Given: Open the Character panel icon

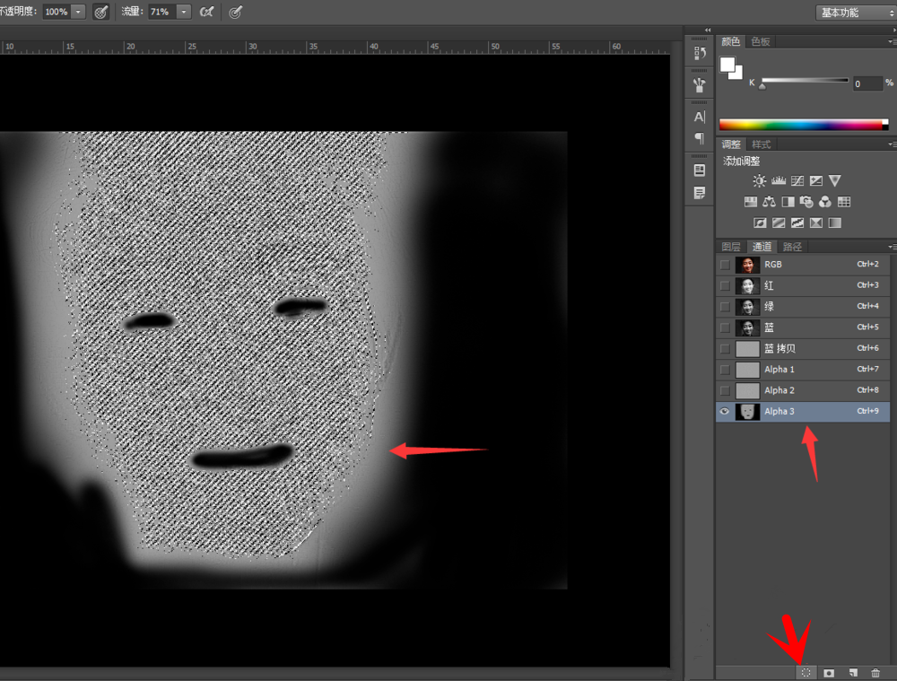Looking at the screenshot, I should [700, 117].
